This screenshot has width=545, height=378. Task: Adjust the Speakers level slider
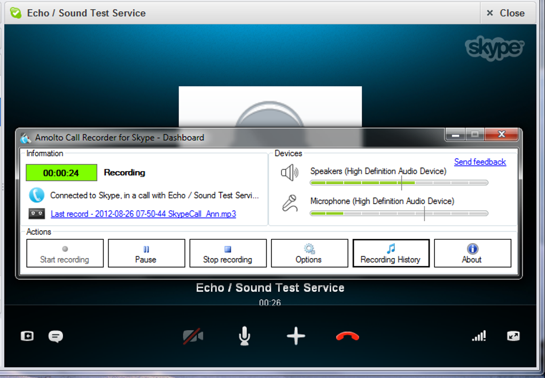401,183
